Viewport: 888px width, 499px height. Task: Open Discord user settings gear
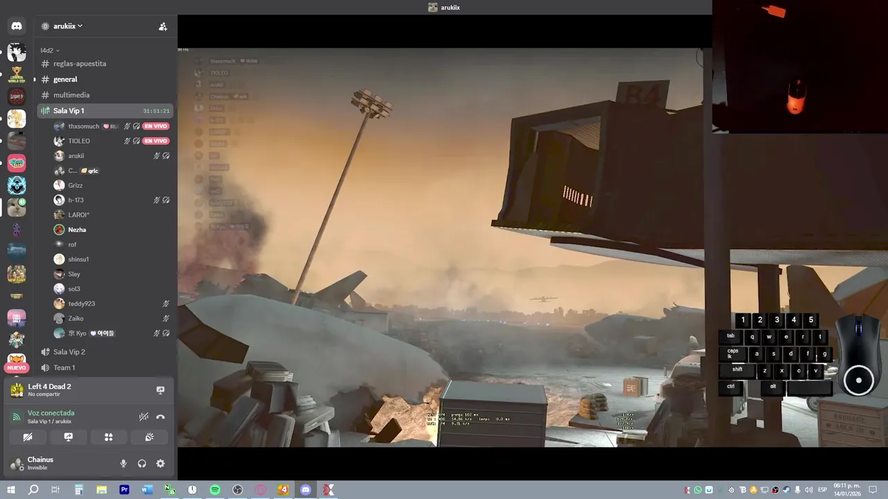click(x=160, y=464)
